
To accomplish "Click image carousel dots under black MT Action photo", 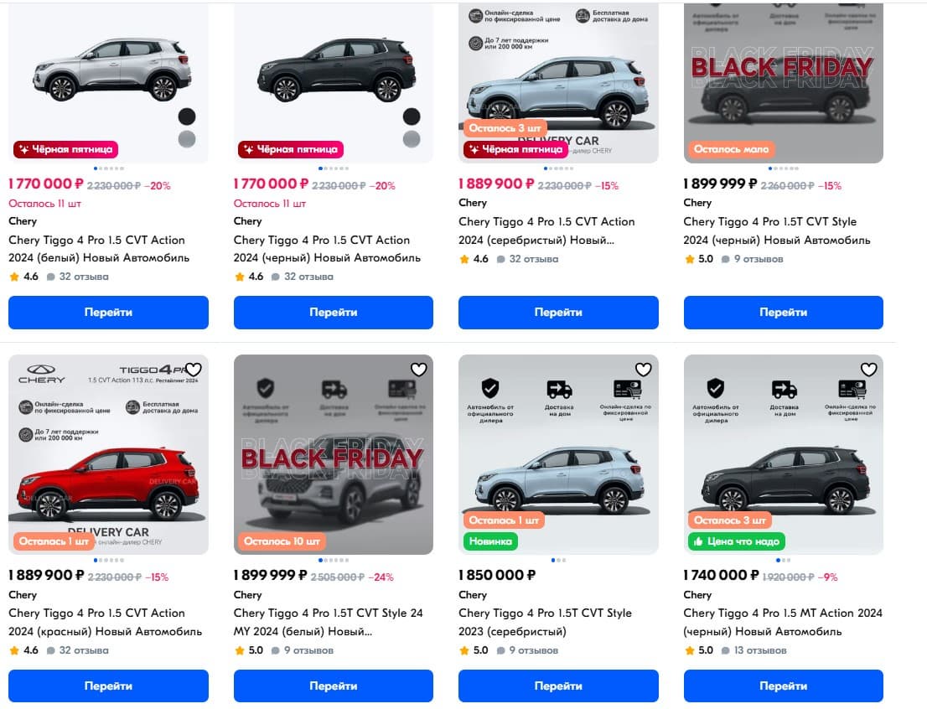I will click(x=783, y=560).
